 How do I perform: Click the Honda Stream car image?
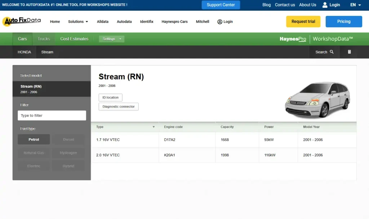pos(317,99)
